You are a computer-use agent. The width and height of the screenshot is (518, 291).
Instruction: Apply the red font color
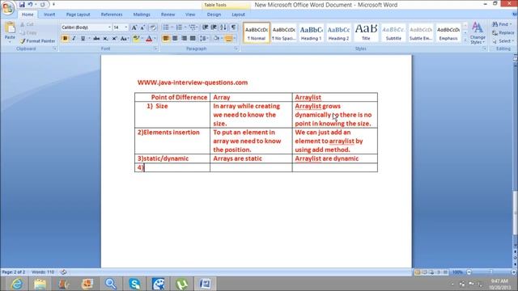tap(149, 39)
